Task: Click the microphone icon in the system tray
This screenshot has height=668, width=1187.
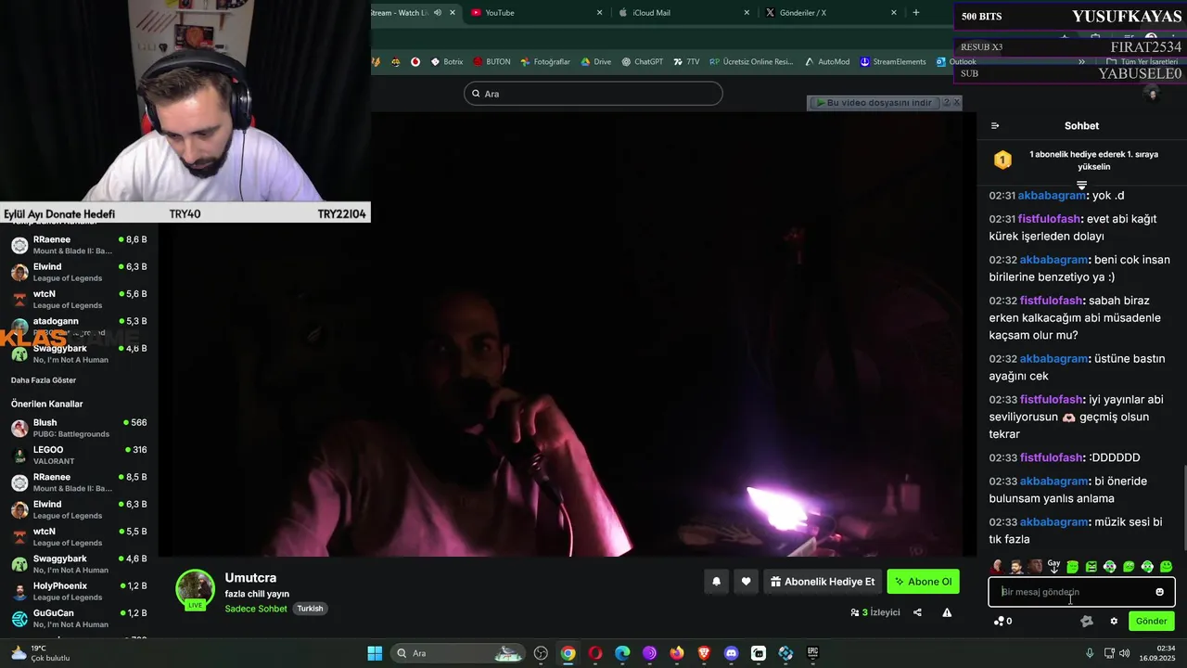Action: 1090,653
